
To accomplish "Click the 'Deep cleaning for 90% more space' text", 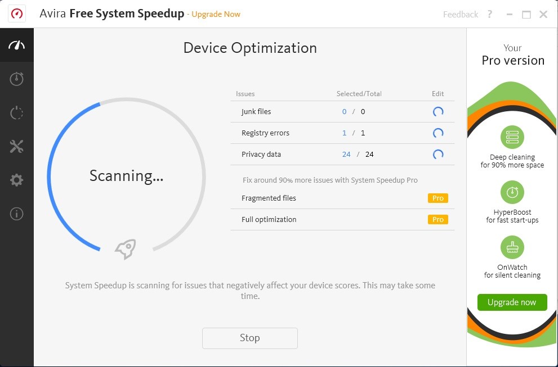I will pos(512,161).
